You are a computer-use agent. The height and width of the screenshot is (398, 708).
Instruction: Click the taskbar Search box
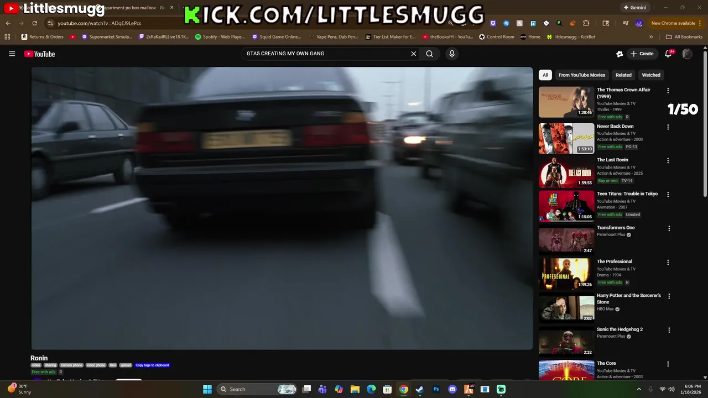coord(257,389)
